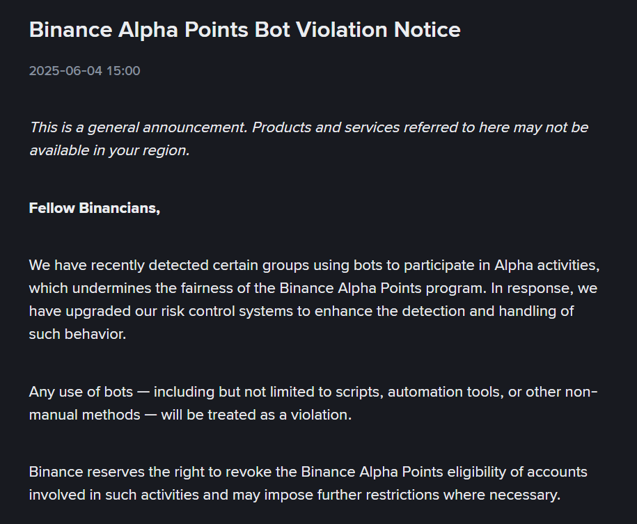Click the line starting 'involved in such activities'
This screenshot has height=524, width=637.
(294, 495)
